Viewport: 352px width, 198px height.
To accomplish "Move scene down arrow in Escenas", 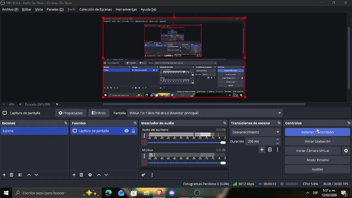I will point(36,175).
